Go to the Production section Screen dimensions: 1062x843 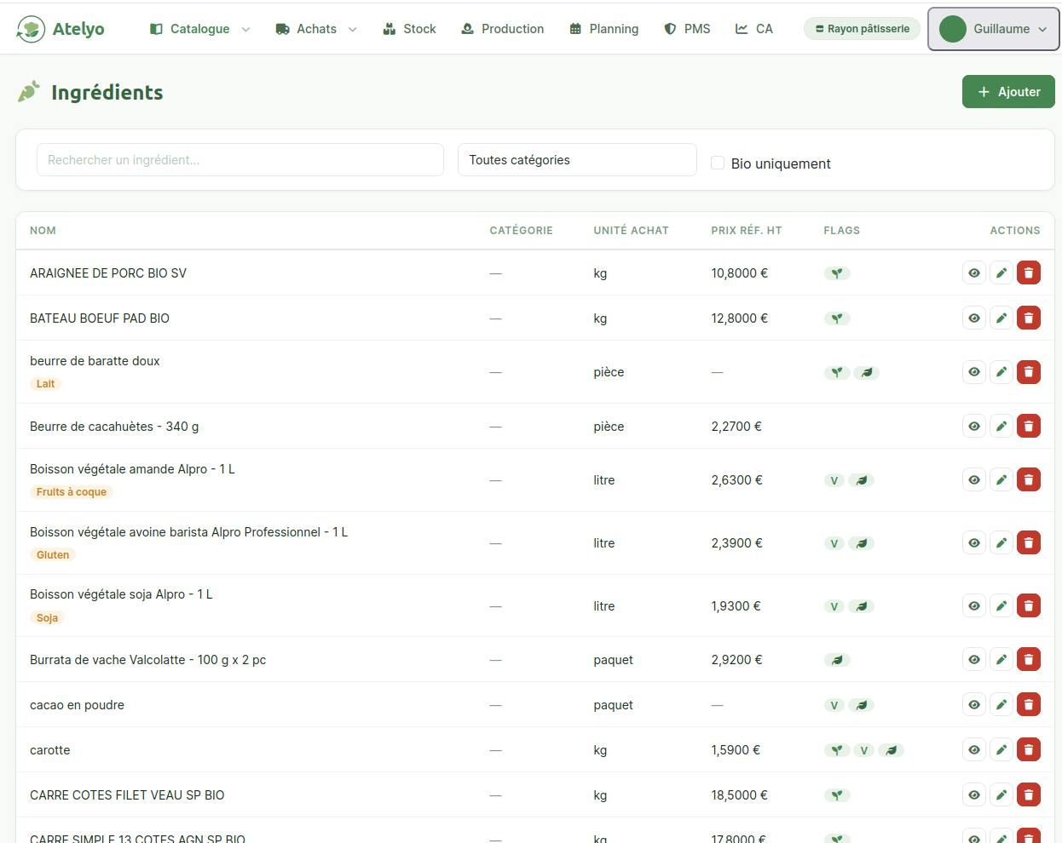tap(502, 29)
